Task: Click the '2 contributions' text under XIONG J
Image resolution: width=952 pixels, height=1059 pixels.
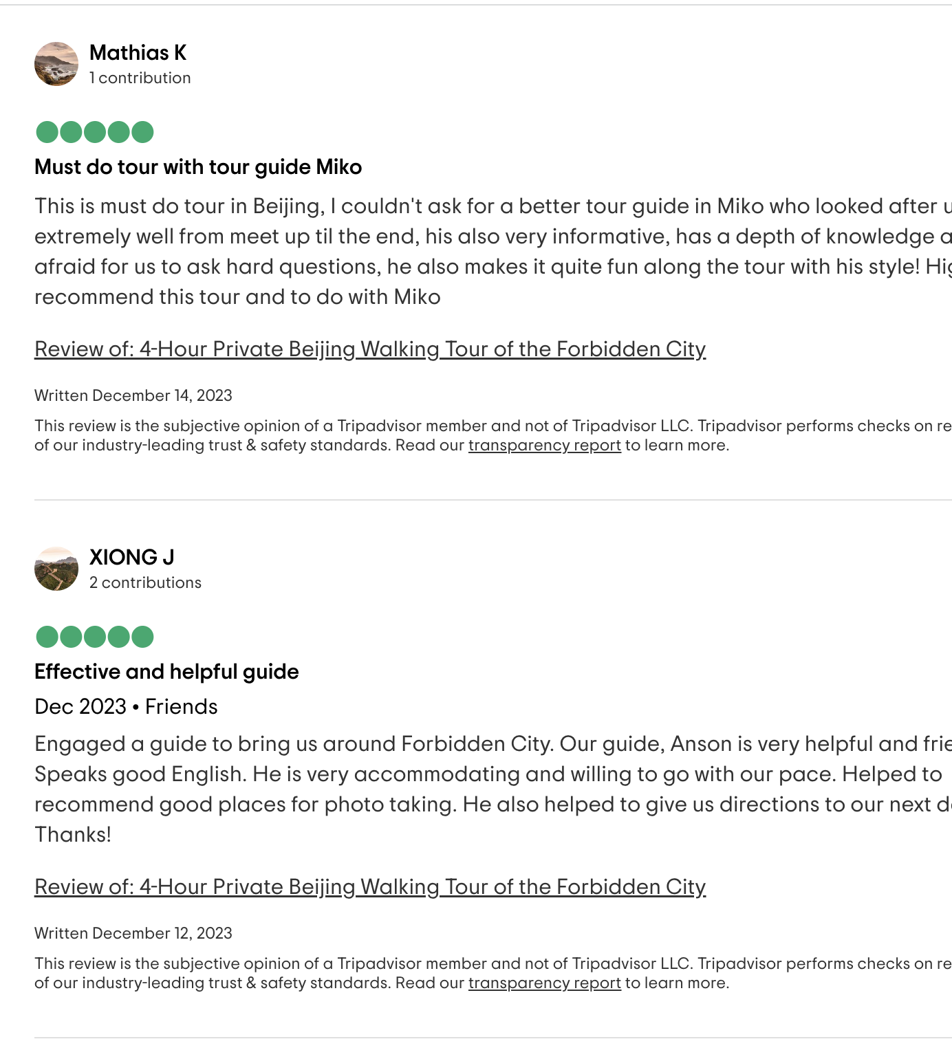Action: point(145,583)
